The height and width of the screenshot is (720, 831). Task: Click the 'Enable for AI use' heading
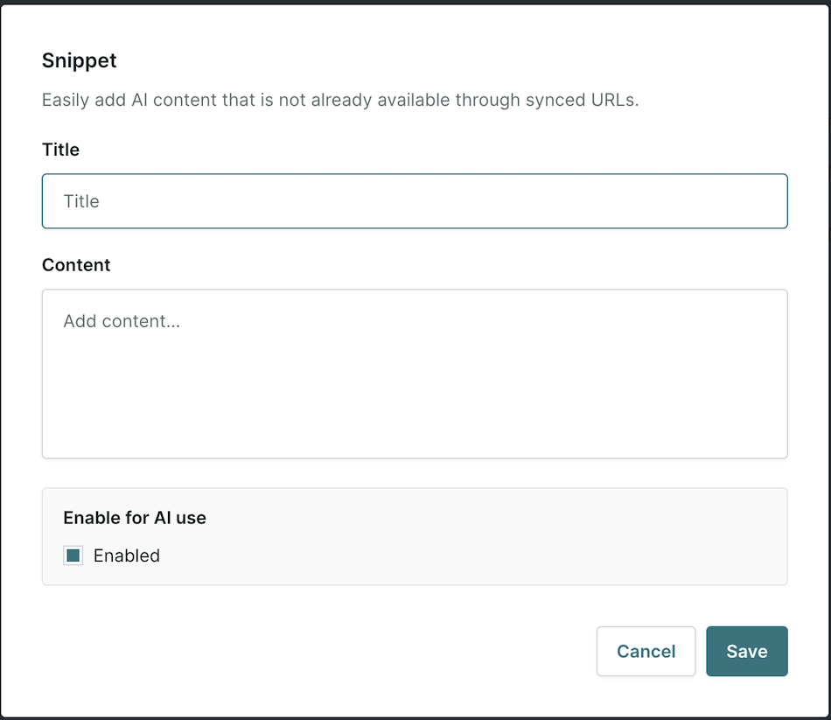point(135,517)
